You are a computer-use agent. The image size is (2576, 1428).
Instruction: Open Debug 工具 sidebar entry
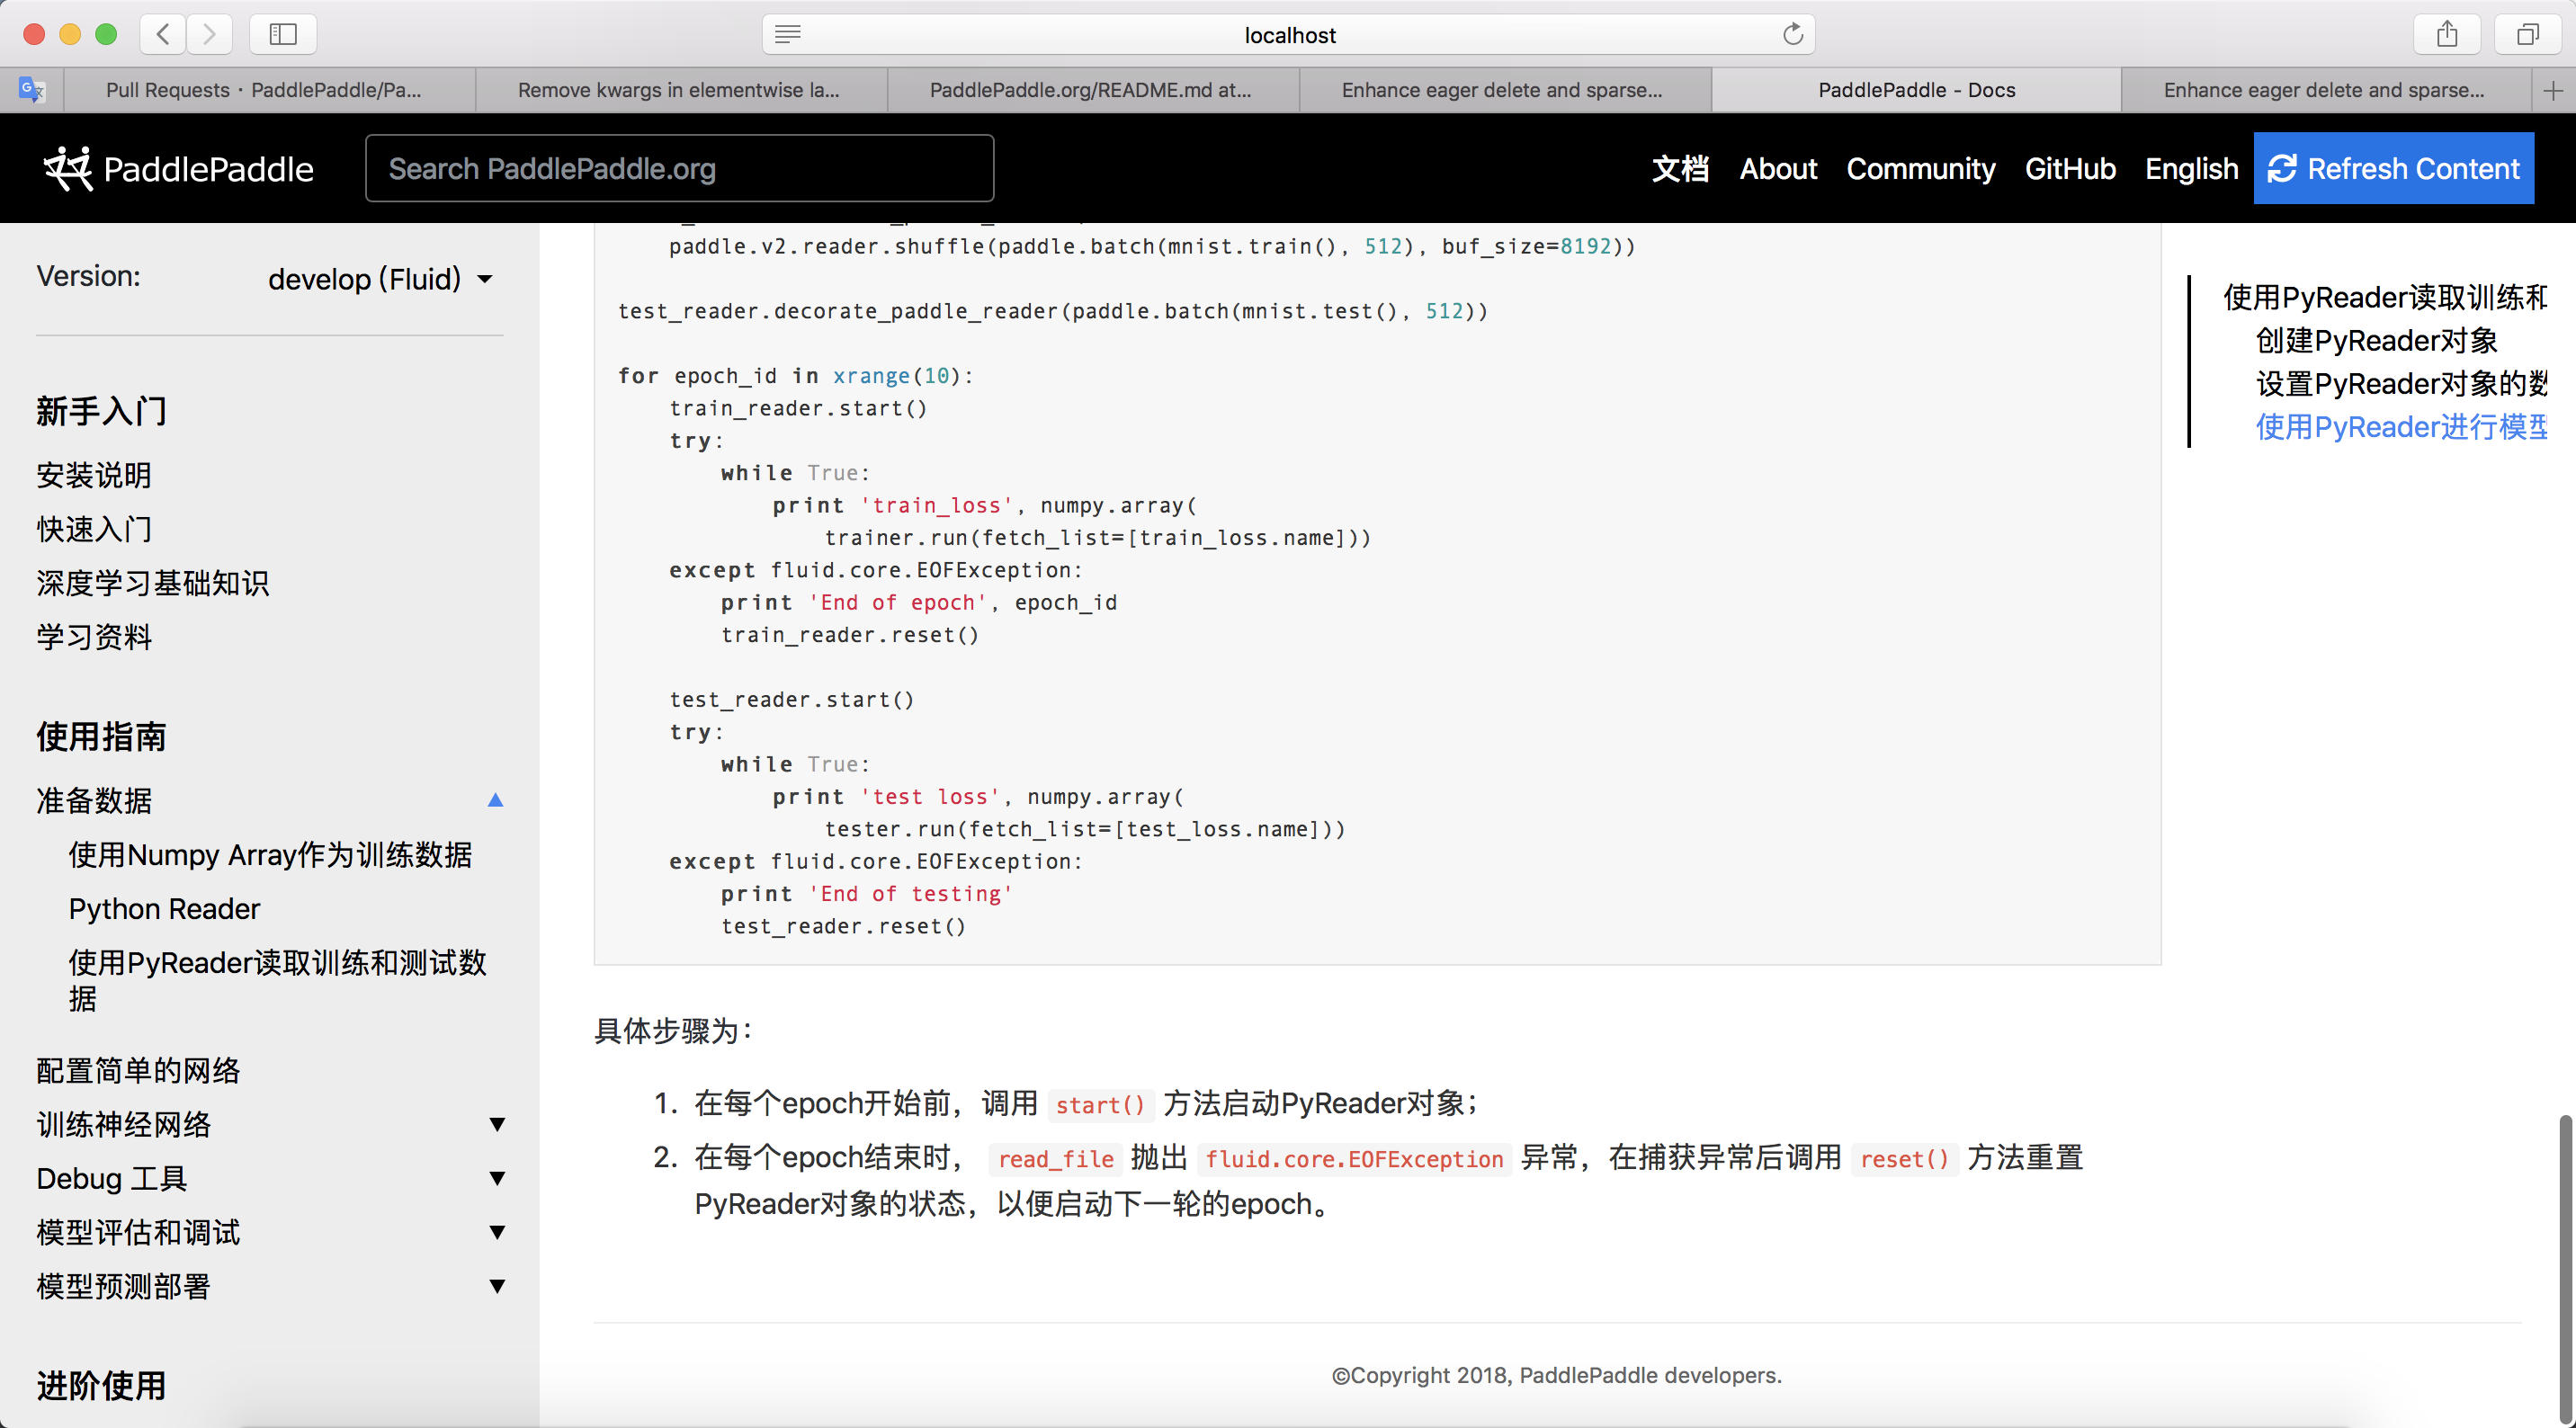[x=112, y=1178]
